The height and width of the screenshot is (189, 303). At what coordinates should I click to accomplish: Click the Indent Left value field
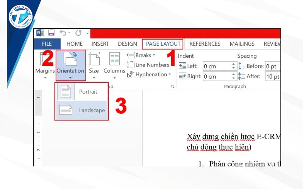217,66
